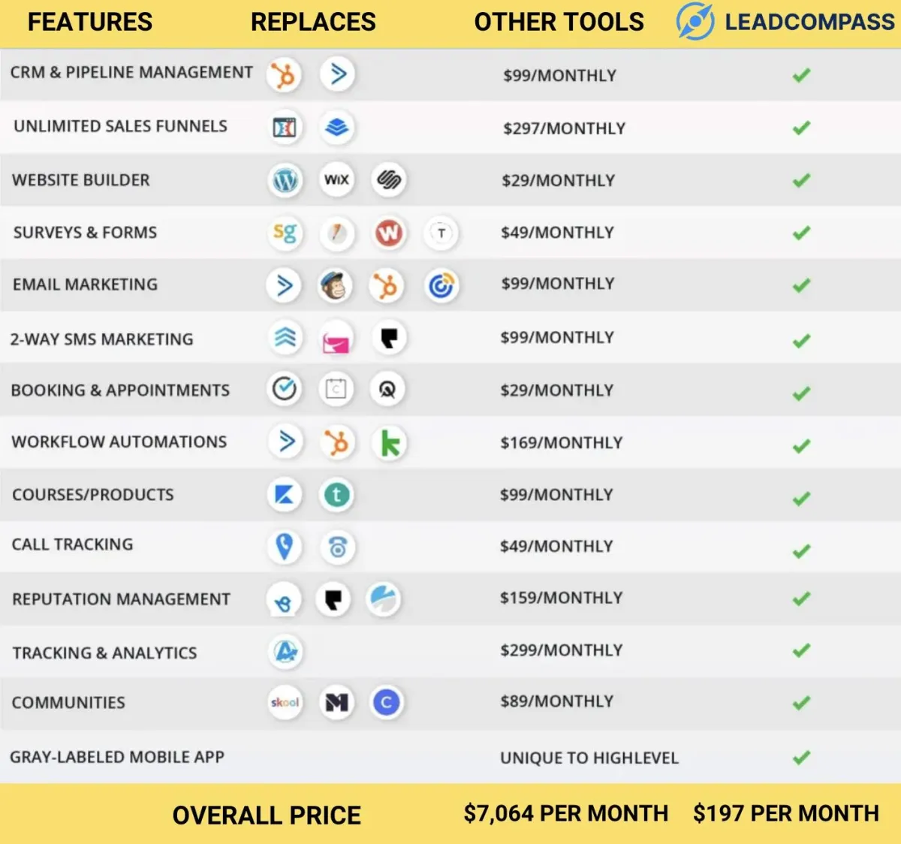Click the HubSpot icon in CRM row
901x844 pixels.
coord(284,75)
